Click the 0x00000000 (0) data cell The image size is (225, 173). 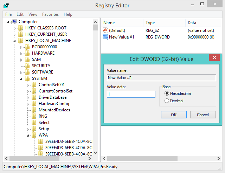[x=201, y=37]
